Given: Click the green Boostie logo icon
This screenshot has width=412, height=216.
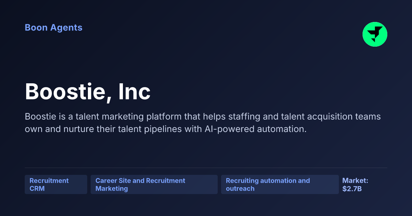Looking at the screenshot, I should coord(375,34).
